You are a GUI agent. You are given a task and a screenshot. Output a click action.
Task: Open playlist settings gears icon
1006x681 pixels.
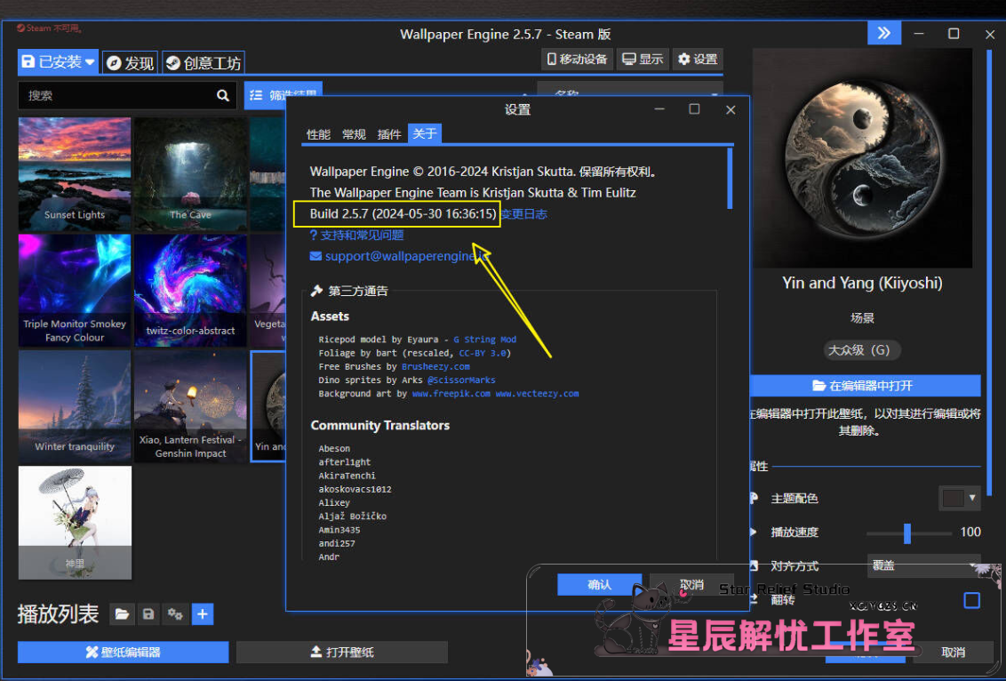click(x=175, y=614)
